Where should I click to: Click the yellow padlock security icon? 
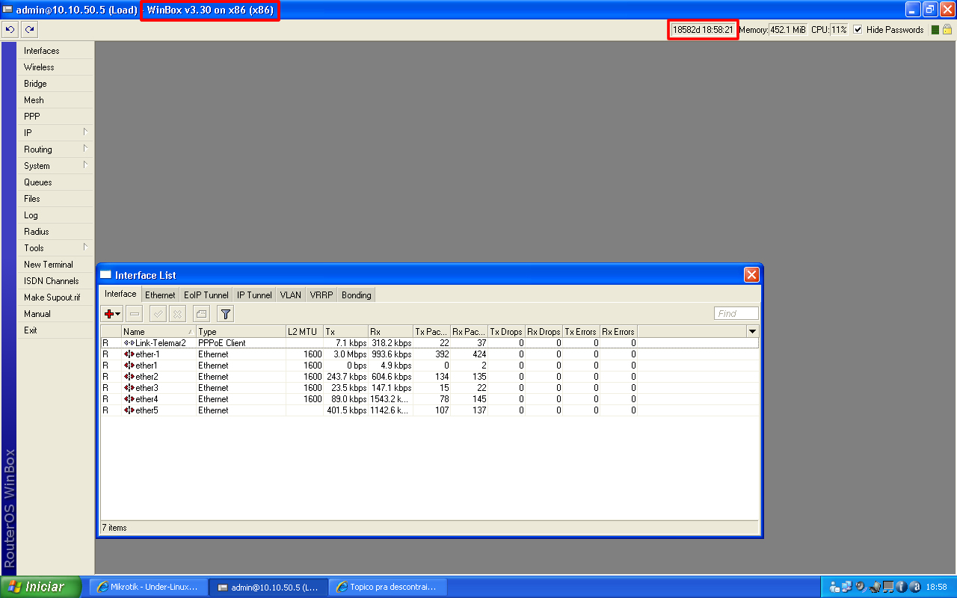[947, 30]
